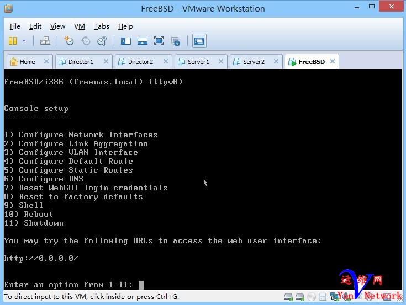Close the Director1 tab

click(106, 61)
